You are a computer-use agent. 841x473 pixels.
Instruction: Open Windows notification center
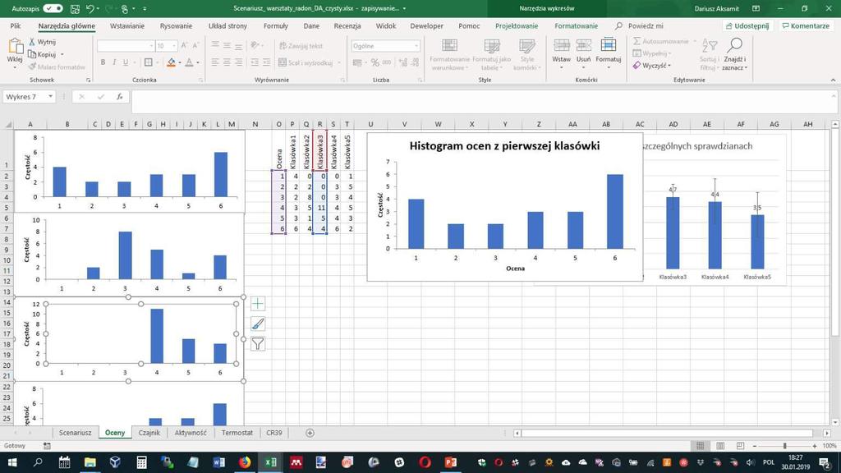[x=825, y=462]
